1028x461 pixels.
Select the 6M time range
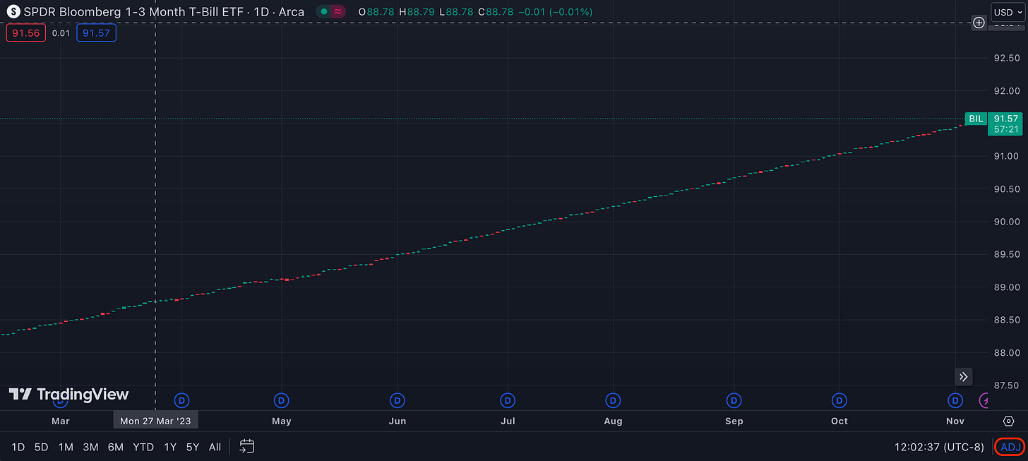(116, 447)
